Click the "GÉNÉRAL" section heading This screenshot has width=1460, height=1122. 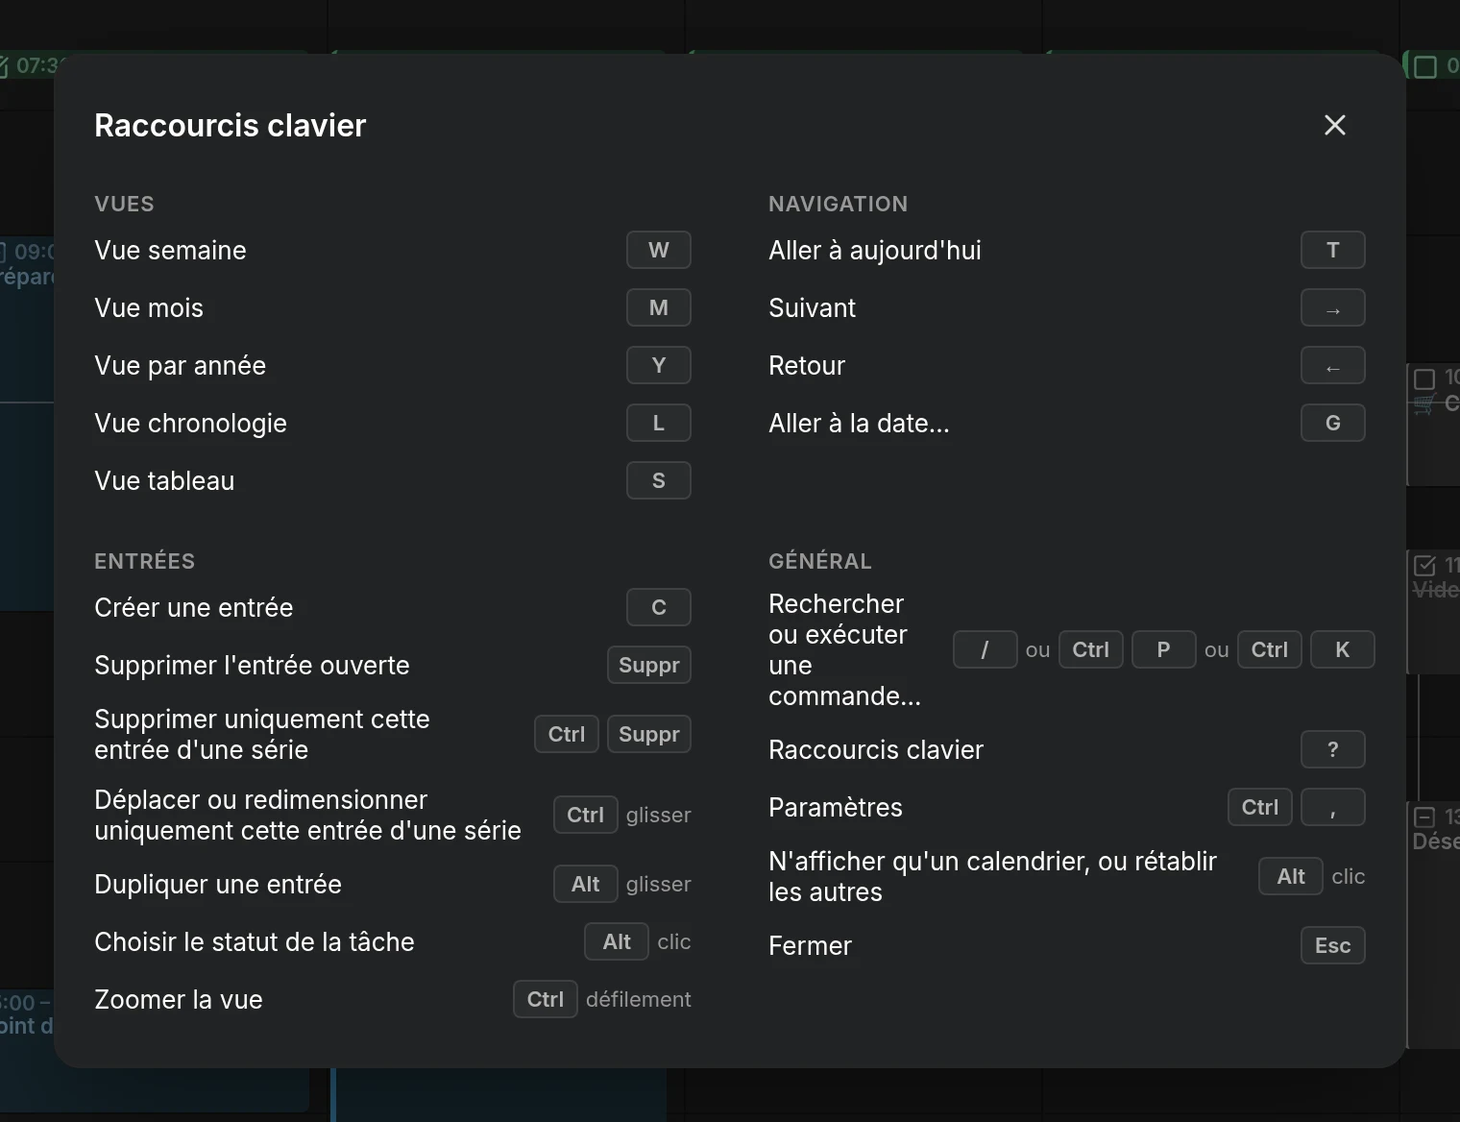point(819,561)
